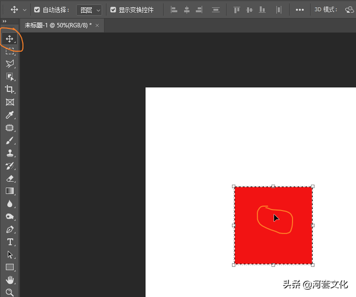
Task: Toggle 显示变换控件 checkbox
Action: [113, 10]
